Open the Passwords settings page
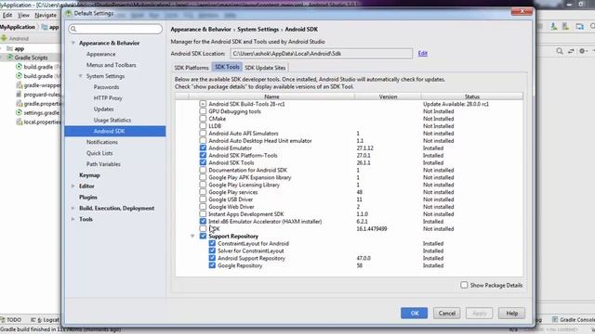The width and height of the screenshot is (595, 334). (106, 87)
